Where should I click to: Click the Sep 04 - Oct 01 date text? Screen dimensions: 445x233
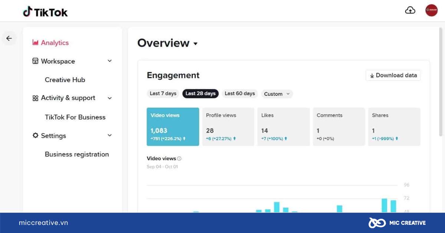(x=162, y=166)
